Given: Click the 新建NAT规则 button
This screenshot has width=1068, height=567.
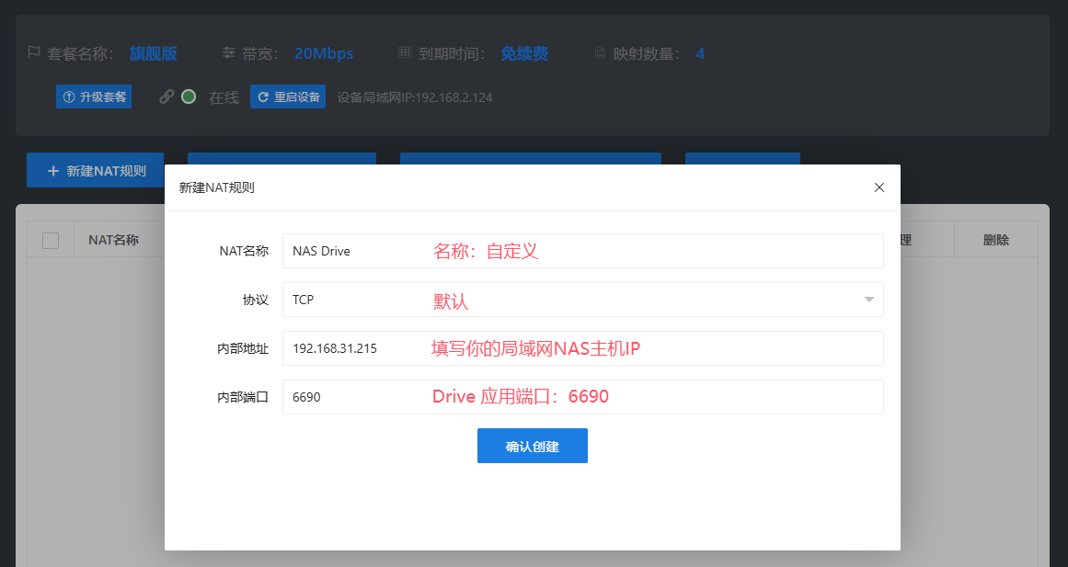Looking at the screenshot, I should [96, 170].
